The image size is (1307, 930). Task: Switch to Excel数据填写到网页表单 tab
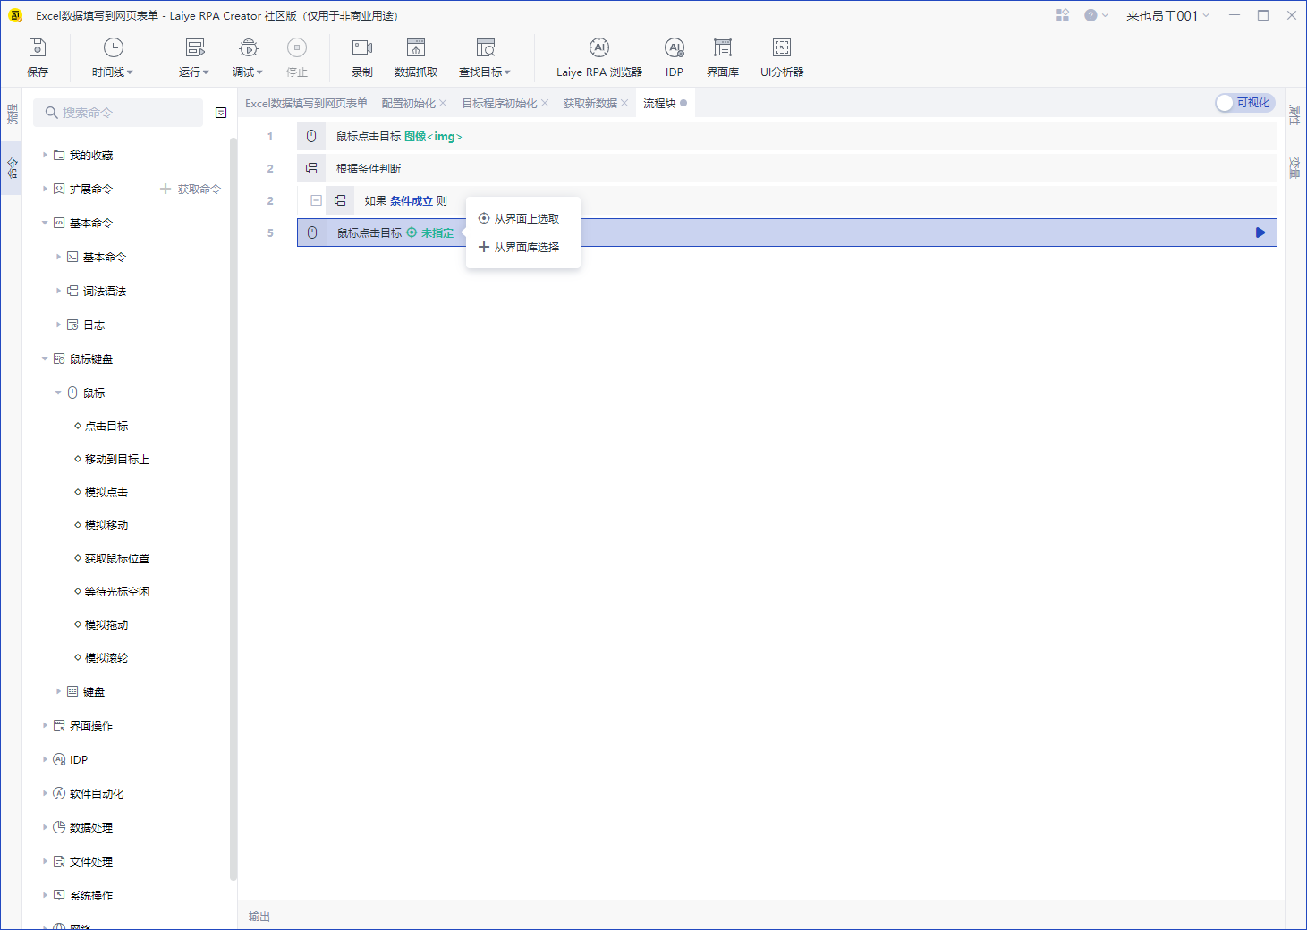click(306, 104)
